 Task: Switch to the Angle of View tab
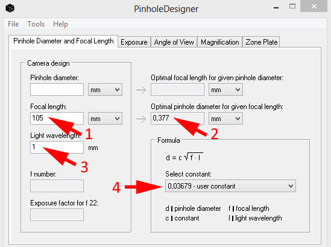click(174, 42)
